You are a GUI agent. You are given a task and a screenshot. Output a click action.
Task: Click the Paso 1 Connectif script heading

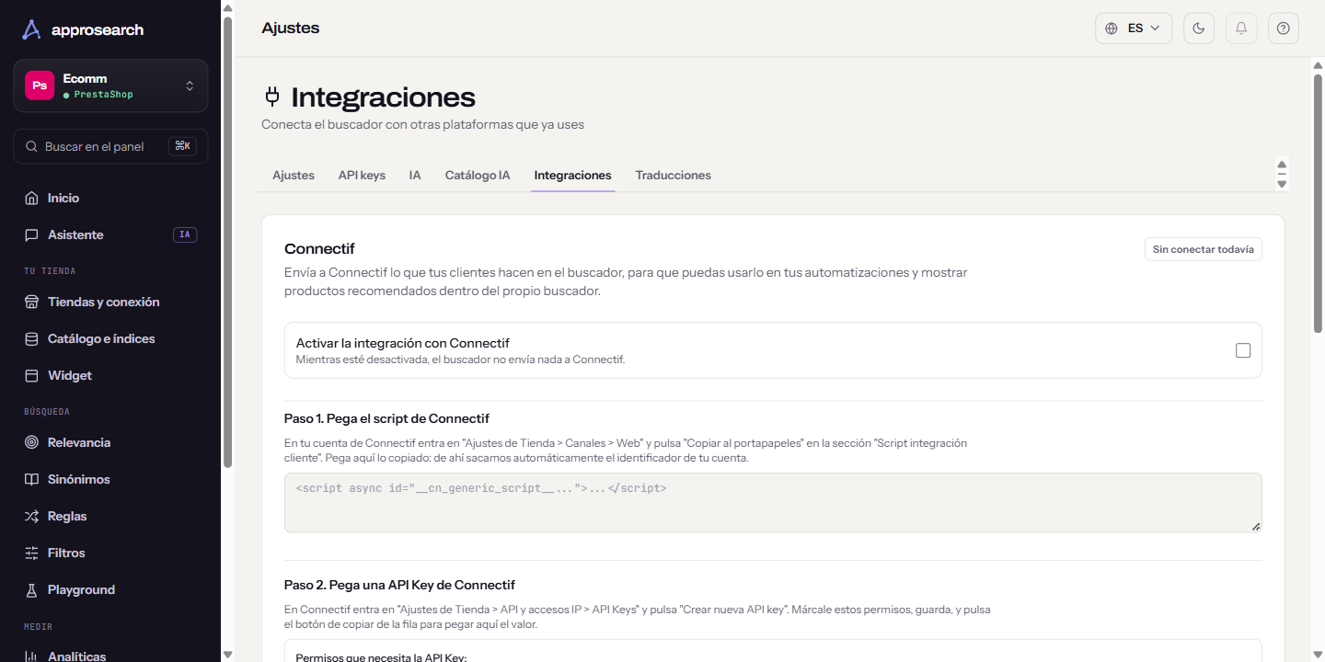[x=386, y=418]
